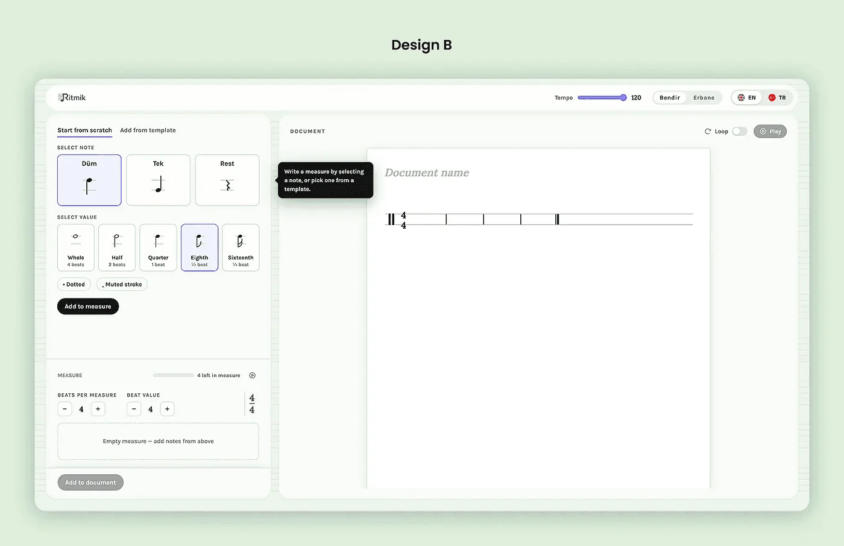
Task: Click the loop arrow icon
Action: tap(708, 131)
